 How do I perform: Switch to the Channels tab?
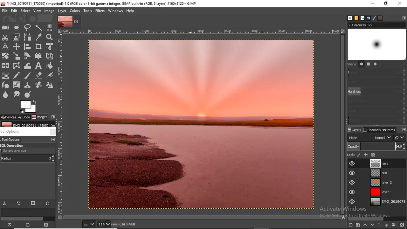(x=372, y=130)
